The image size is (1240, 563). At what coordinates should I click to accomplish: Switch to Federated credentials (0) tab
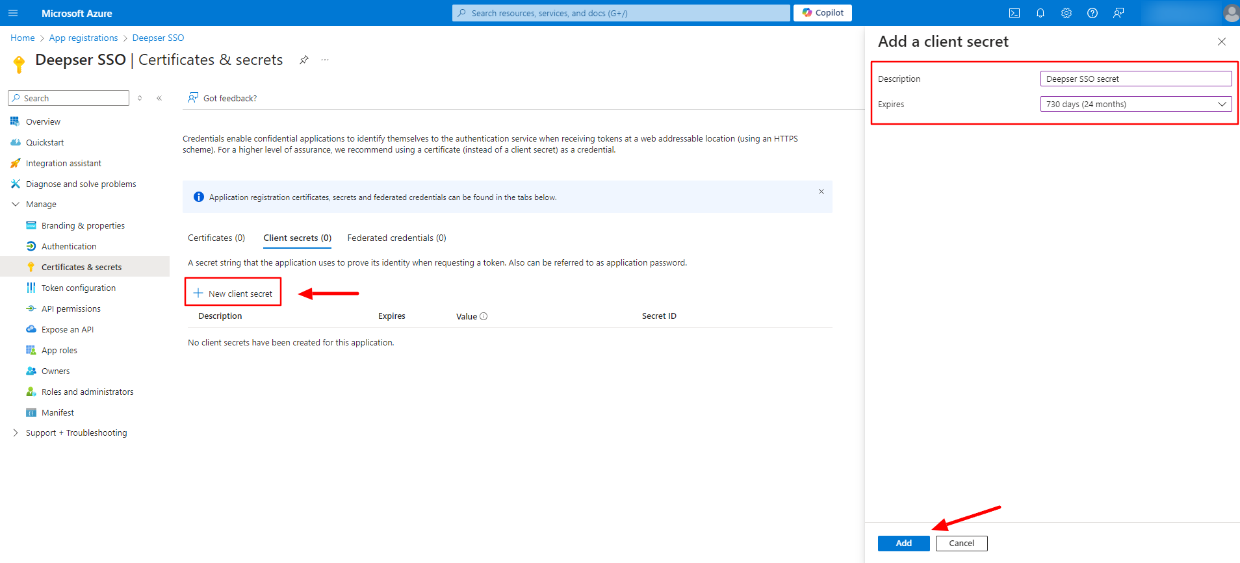point(397,238)
